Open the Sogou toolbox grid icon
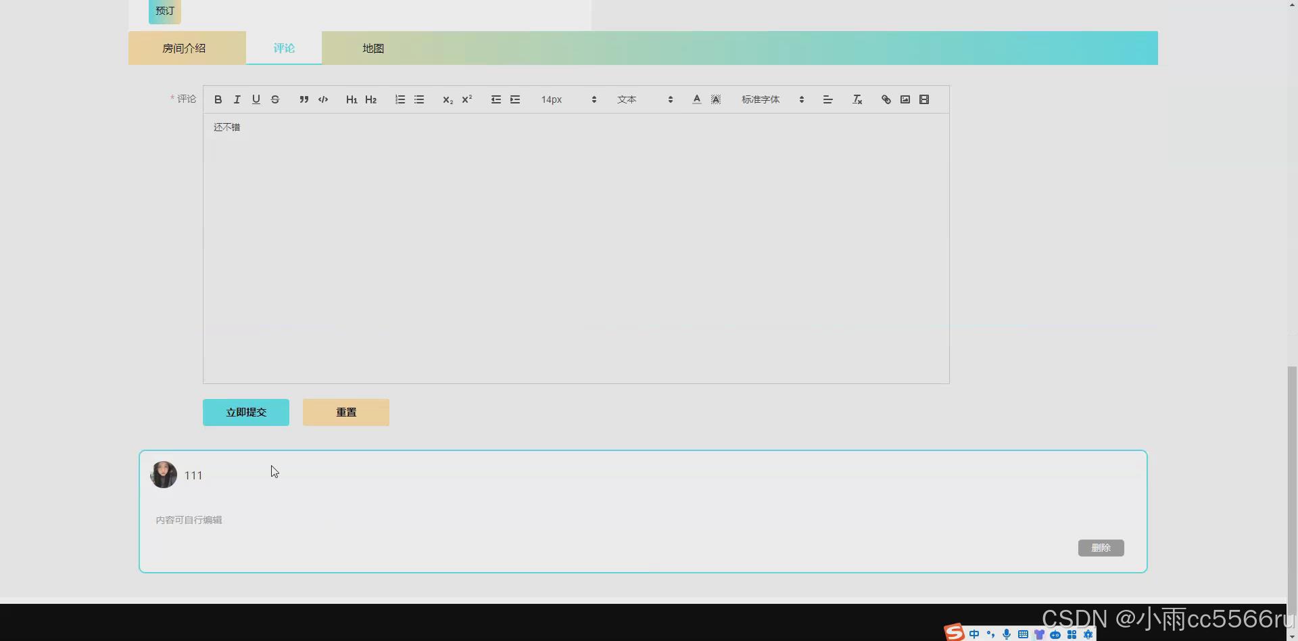 1072,634
